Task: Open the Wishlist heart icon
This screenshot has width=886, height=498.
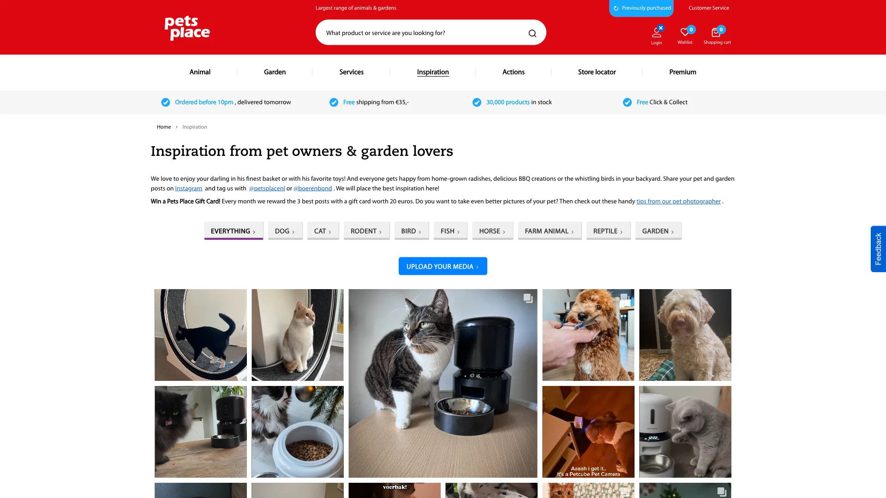Action: pos(685,32)
